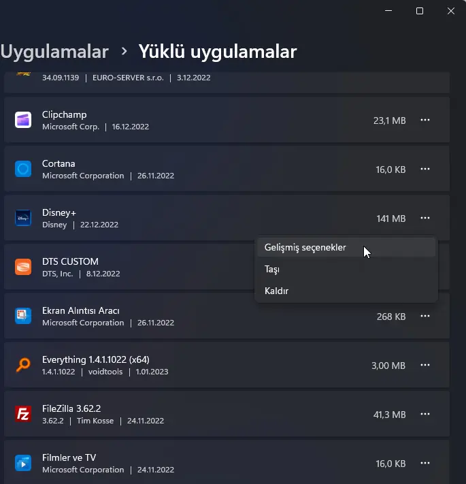Screen dimensions: 466x484
Task: Go back to Uygulamalar breadcrumb
Action: click(x=54, y=52)
